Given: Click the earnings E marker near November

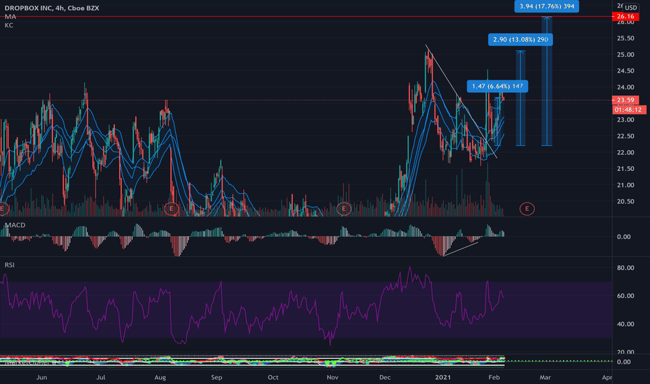Looking at the screenshot, I should pos(344,209).
